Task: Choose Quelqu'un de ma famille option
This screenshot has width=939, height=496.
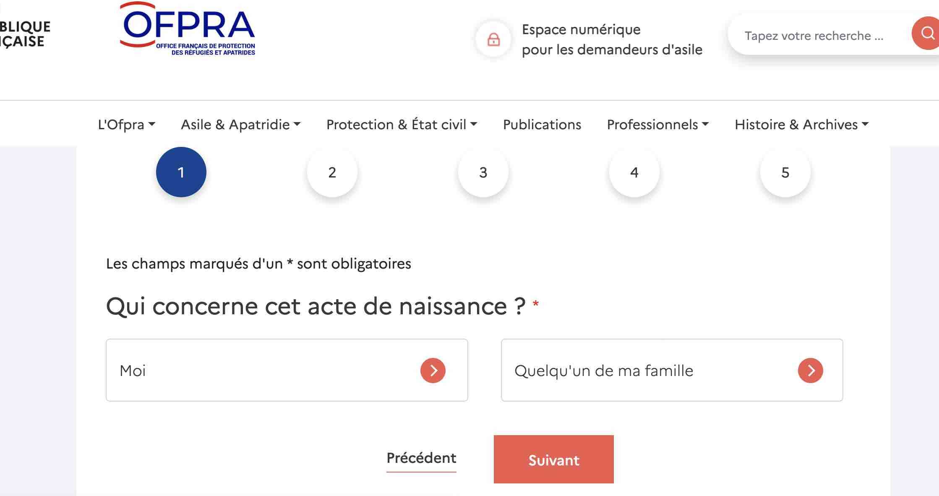Action: pyautogui.click(x=672, y=370)
